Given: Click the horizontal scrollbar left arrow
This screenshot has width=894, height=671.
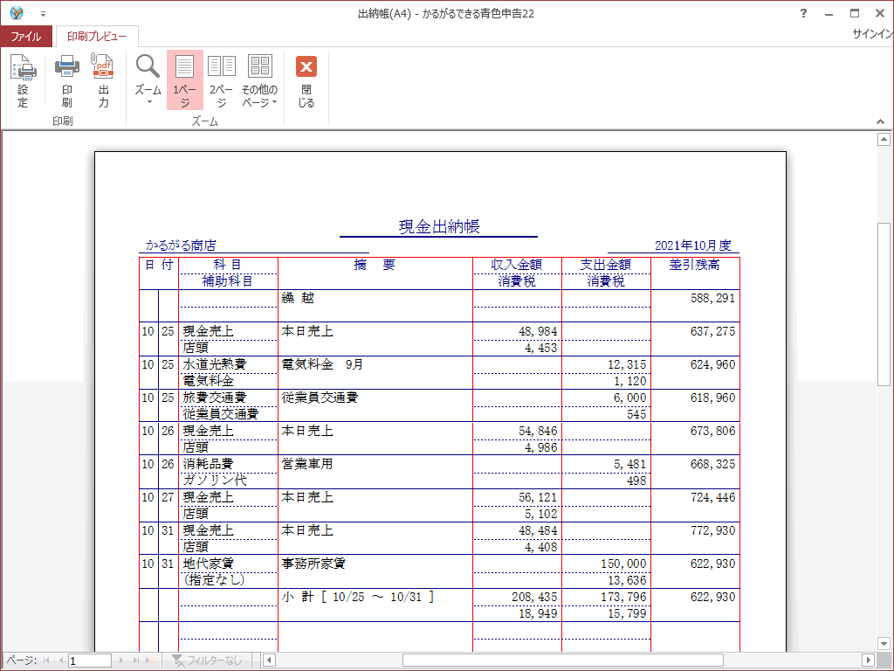Looking at the screenshot, I should [269, 661].
